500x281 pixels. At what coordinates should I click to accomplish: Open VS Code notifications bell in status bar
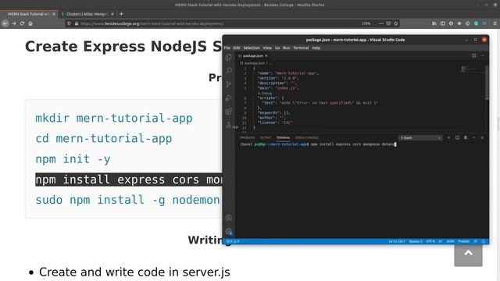coord(484,241)
